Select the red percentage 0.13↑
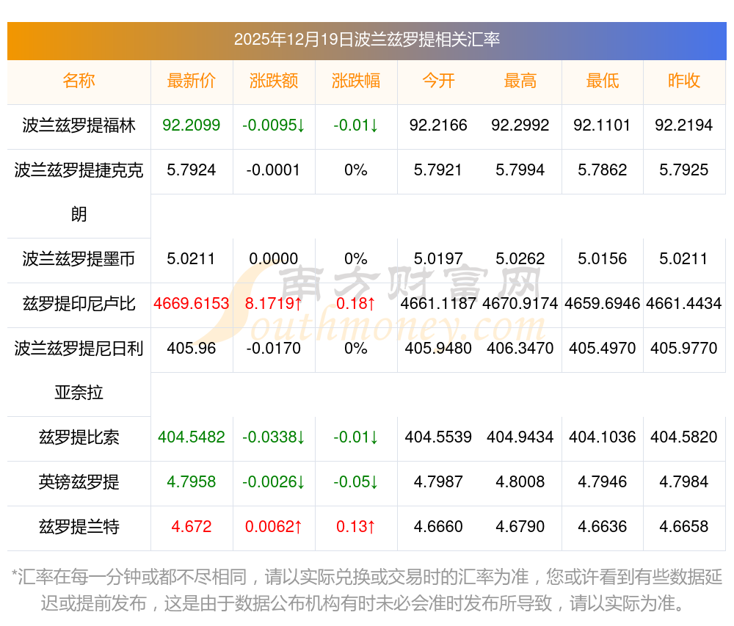 point(356,527)
